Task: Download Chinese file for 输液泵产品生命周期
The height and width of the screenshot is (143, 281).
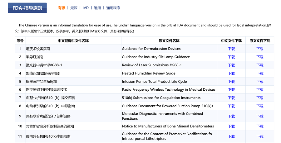Action: coord(231,82)
